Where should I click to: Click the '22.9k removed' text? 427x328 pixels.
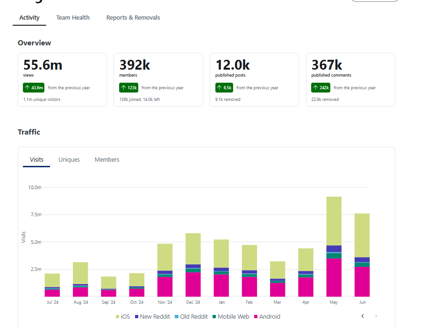pyautogui.click(x=325, y=100)
